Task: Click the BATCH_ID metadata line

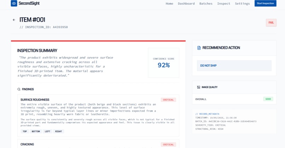Action: coord(226,121)
